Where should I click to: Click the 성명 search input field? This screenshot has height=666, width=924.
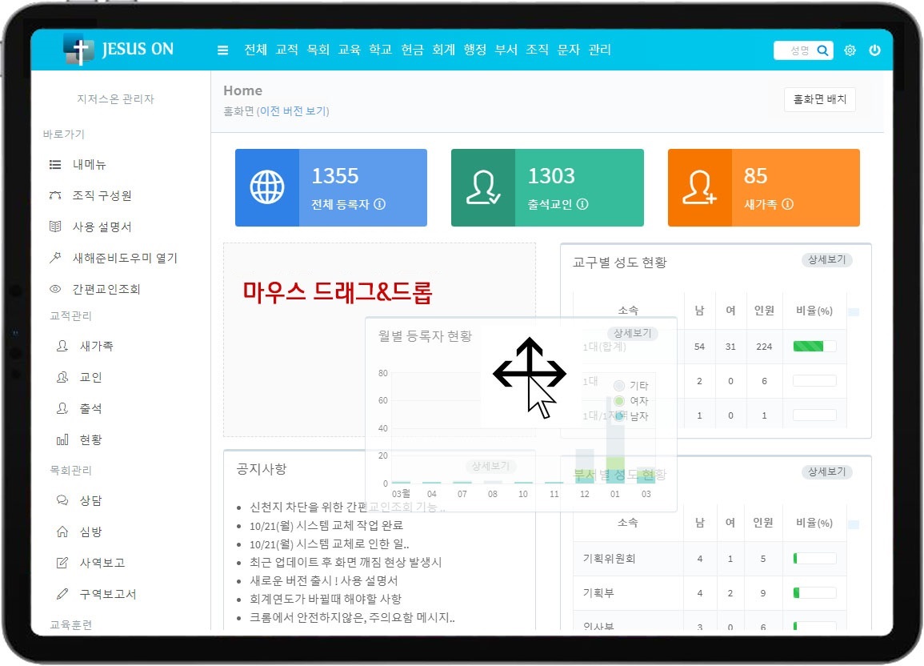795,50
